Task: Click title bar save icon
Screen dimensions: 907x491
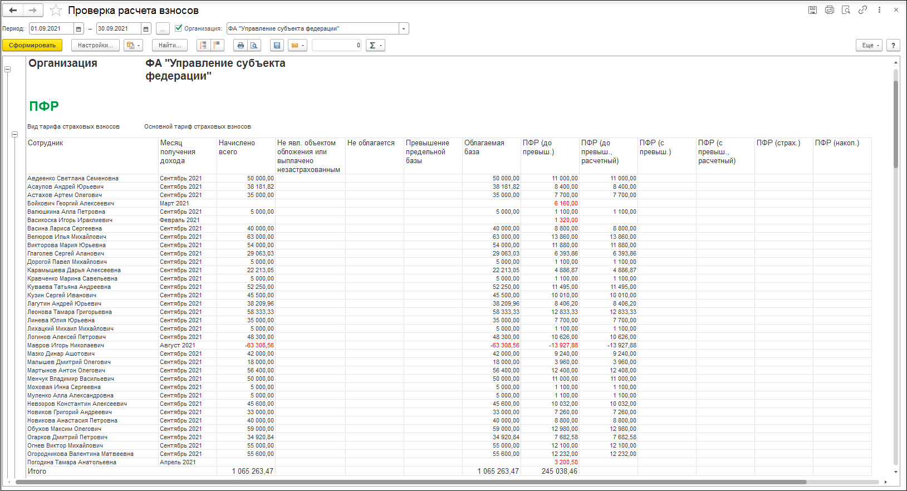Action: coord(813,10)
